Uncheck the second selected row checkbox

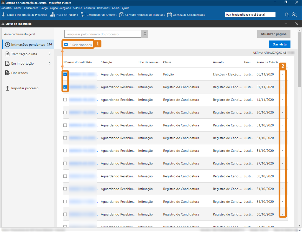pos(65,87)
